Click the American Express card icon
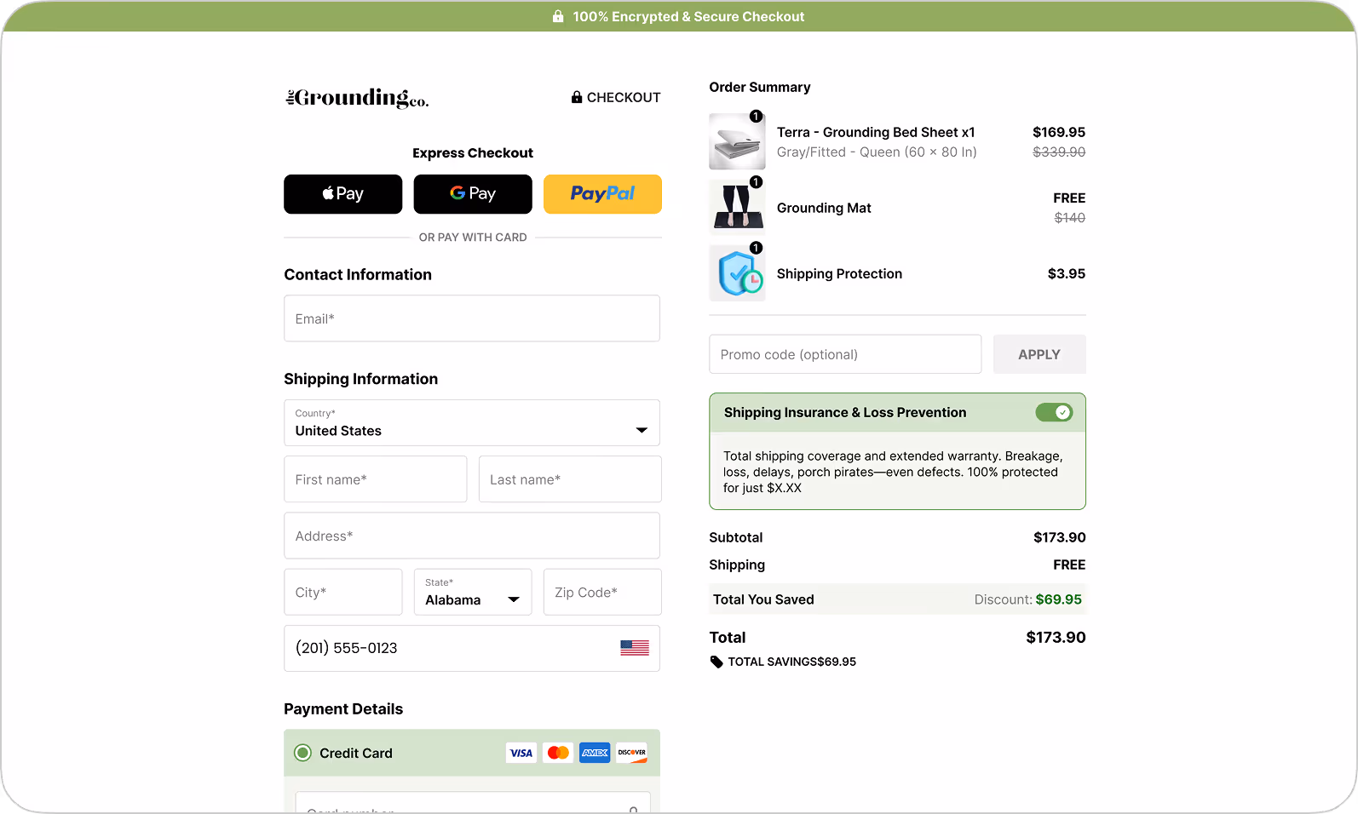Viewport: 1358px width, 814px height. [x=595, y=753]
